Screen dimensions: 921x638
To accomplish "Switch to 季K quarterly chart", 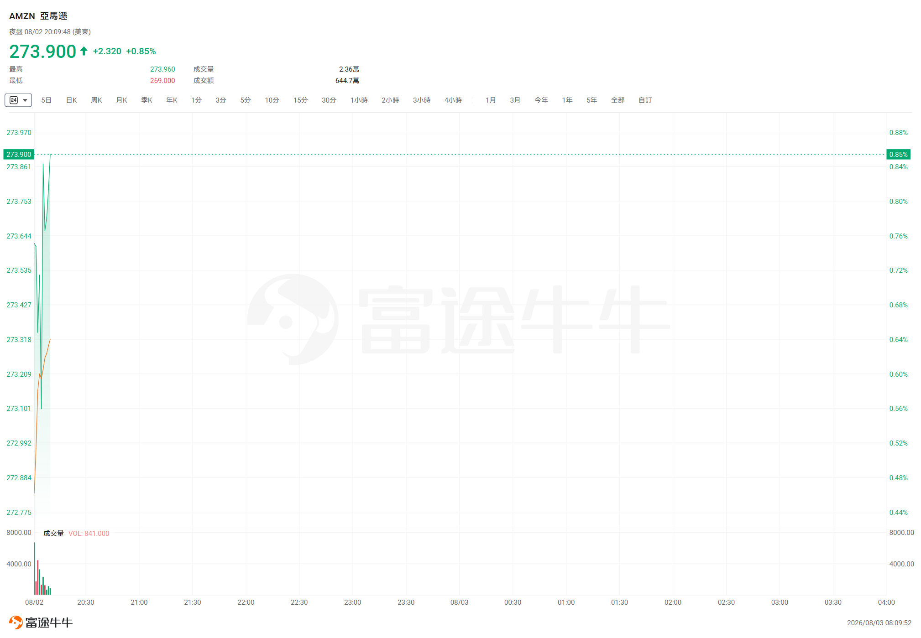I will (x=147, y=100).
